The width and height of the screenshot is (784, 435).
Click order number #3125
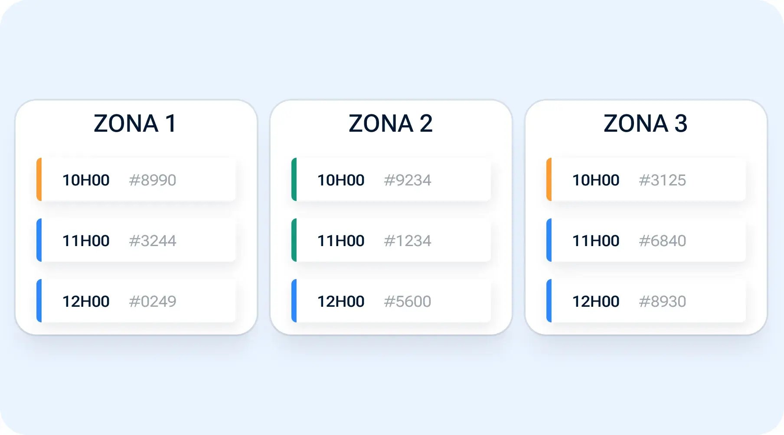[663, 180]
